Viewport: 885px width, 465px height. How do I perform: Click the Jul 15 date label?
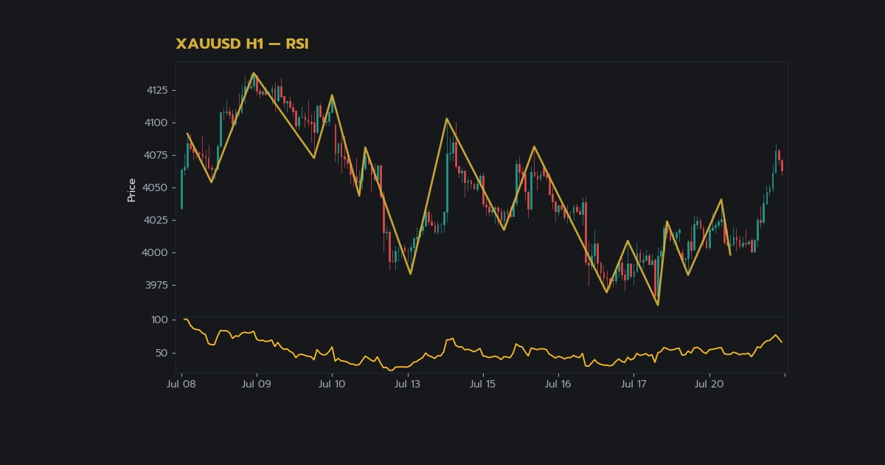point(483,385)
